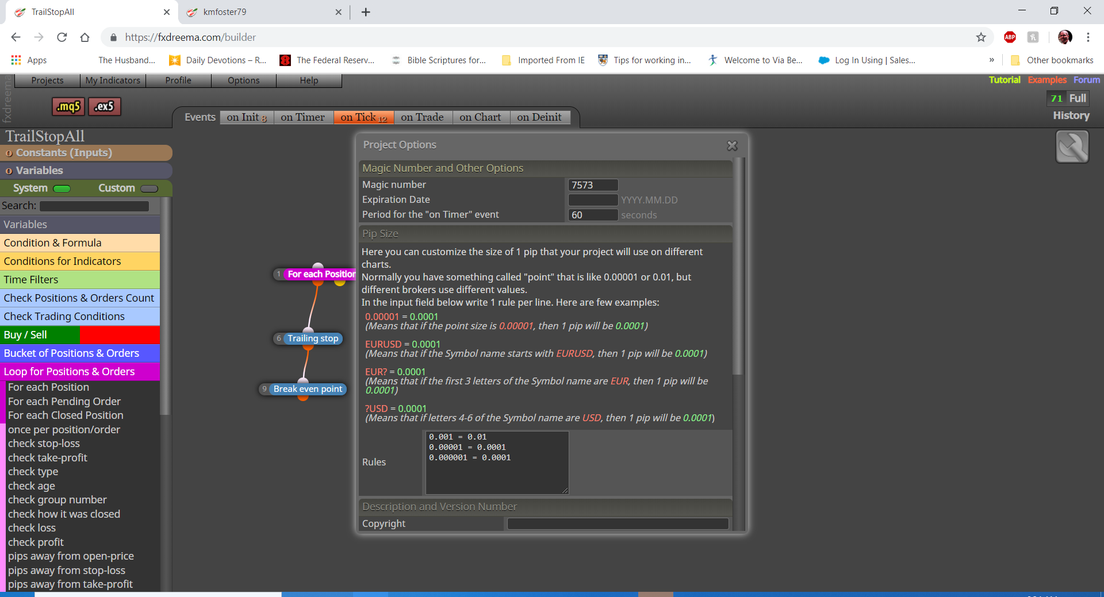Viewport: 1104px width, 597px height.
Task: Open the Projects menu
Action: coord(47,80)
